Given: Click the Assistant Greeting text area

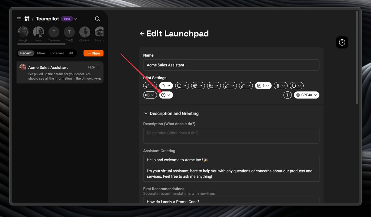Looking at the screenshot, I should click(x=231, y=168).
